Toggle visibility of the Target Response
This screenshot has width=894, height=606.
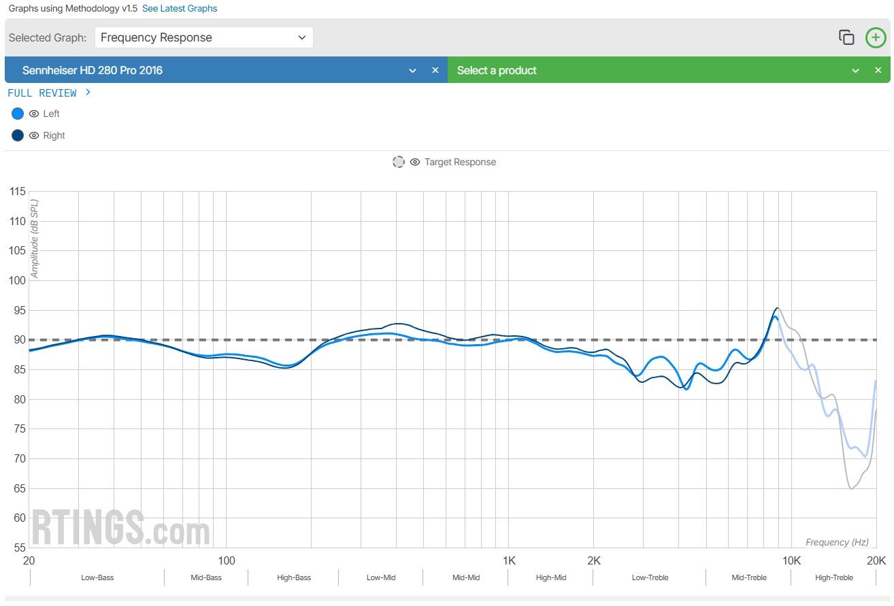(x=416, y=162)
